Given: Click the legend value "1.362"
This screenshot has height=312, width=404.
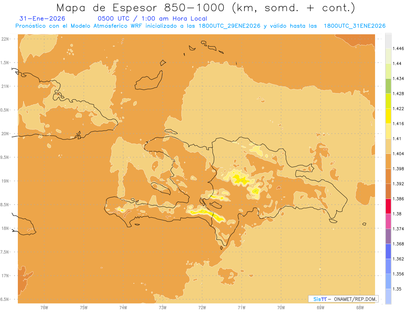Looking at the screenshot, I should pyautogui.click(x=399, y=259).
